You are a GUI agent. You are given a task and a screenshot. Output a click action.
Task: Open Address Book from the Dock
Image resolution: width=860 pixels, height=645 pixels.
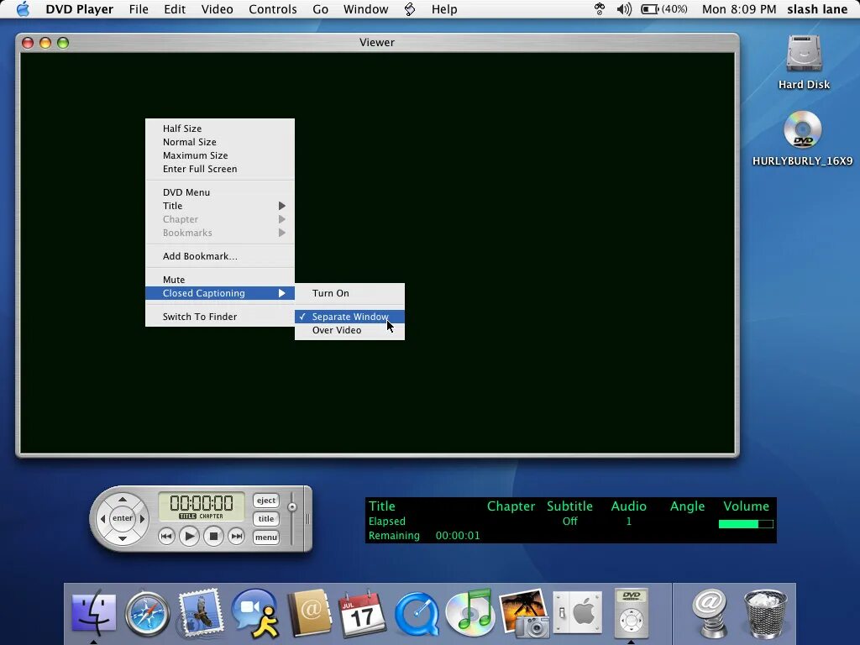coord(309,613)
